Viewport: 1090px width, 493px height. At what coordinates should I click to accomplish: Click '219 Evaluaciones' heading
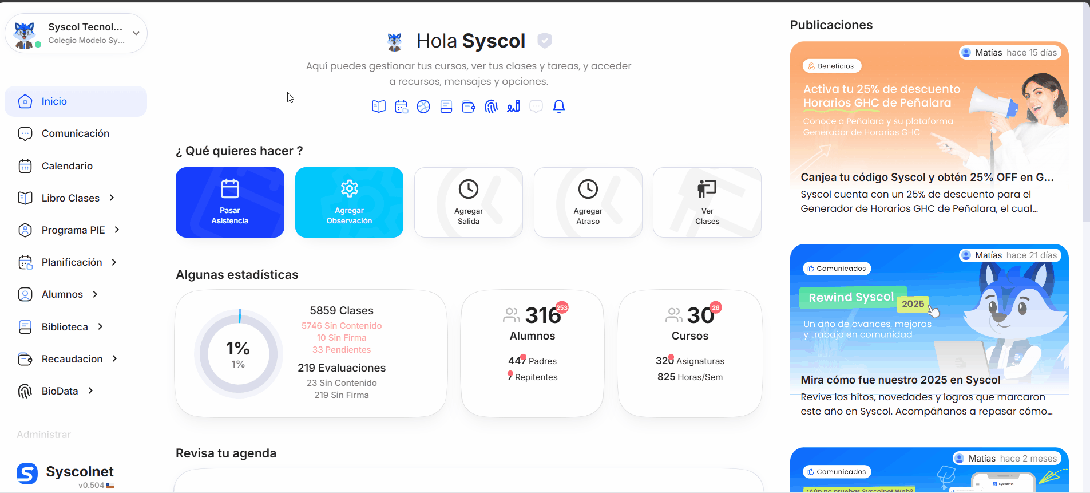click(x=342, y=368)
